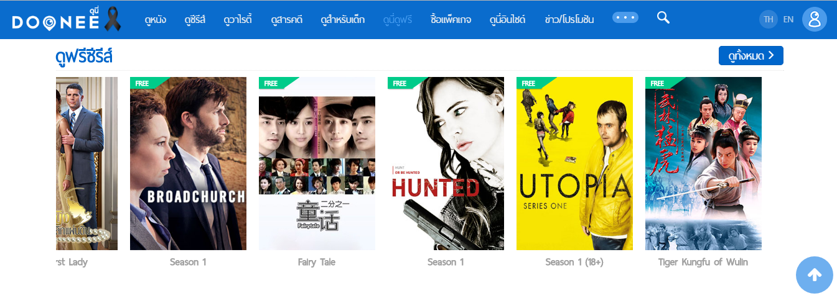Select ซื้อแพ็คเกจ in navigation bar
The width and height of the screenshot is (837, 306).
(x=451, y=20)
